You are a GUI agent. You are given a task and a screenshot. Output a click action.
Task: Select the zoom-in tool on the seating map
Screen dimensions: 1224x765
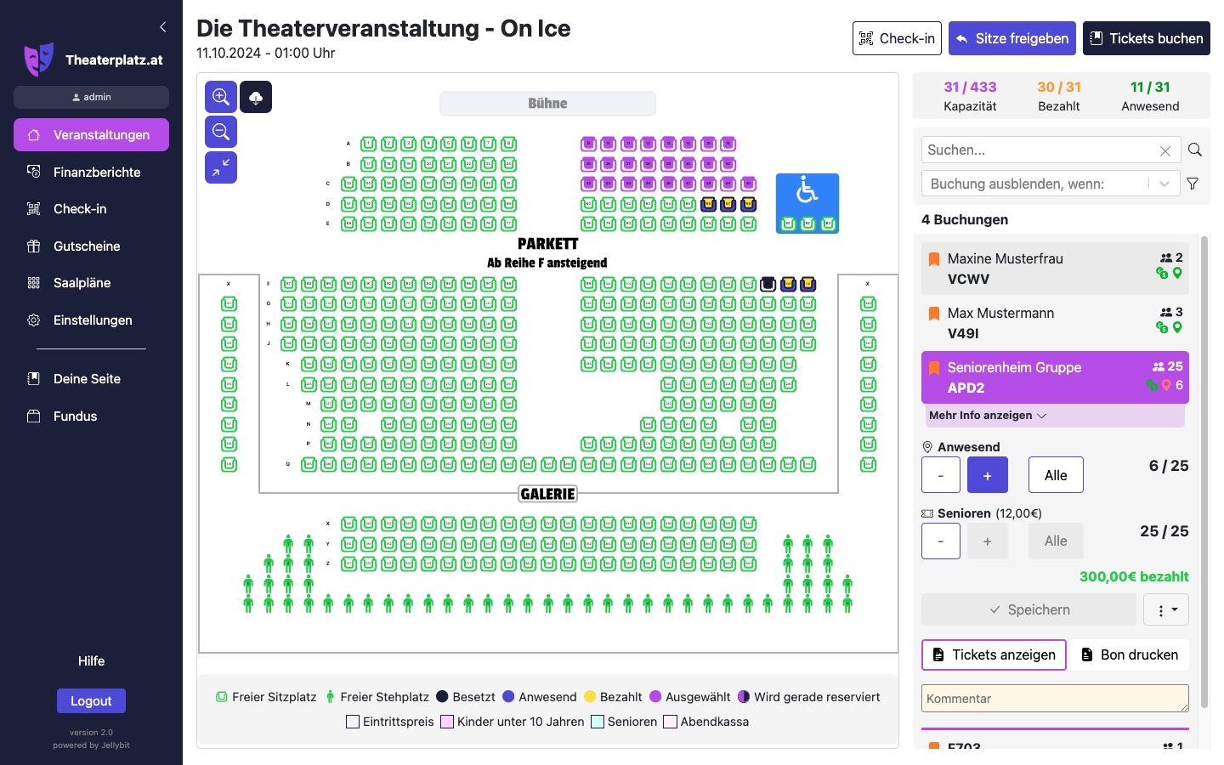point(220,96)
